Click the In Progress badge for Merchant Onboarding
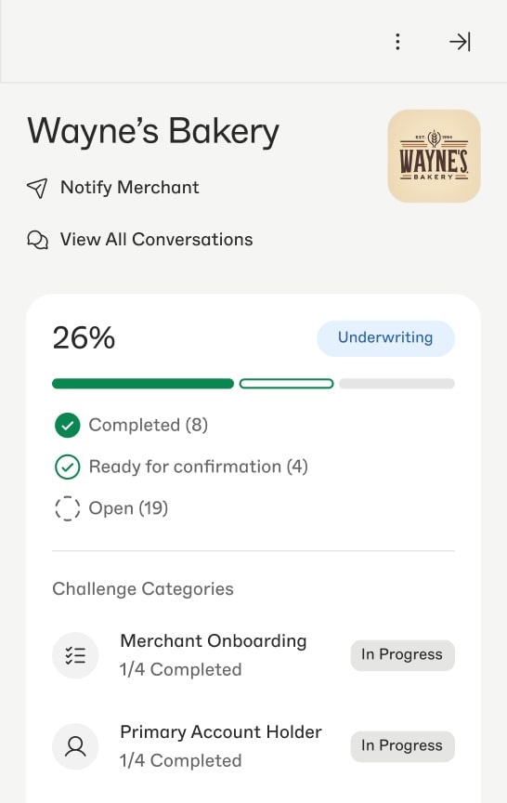The width and height of the screenshot is (507, 803). click(x=403, y=655)
